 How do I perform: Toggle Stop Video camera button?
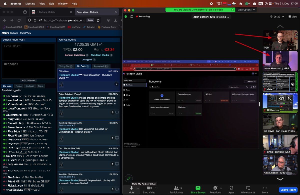click(149, 188)
